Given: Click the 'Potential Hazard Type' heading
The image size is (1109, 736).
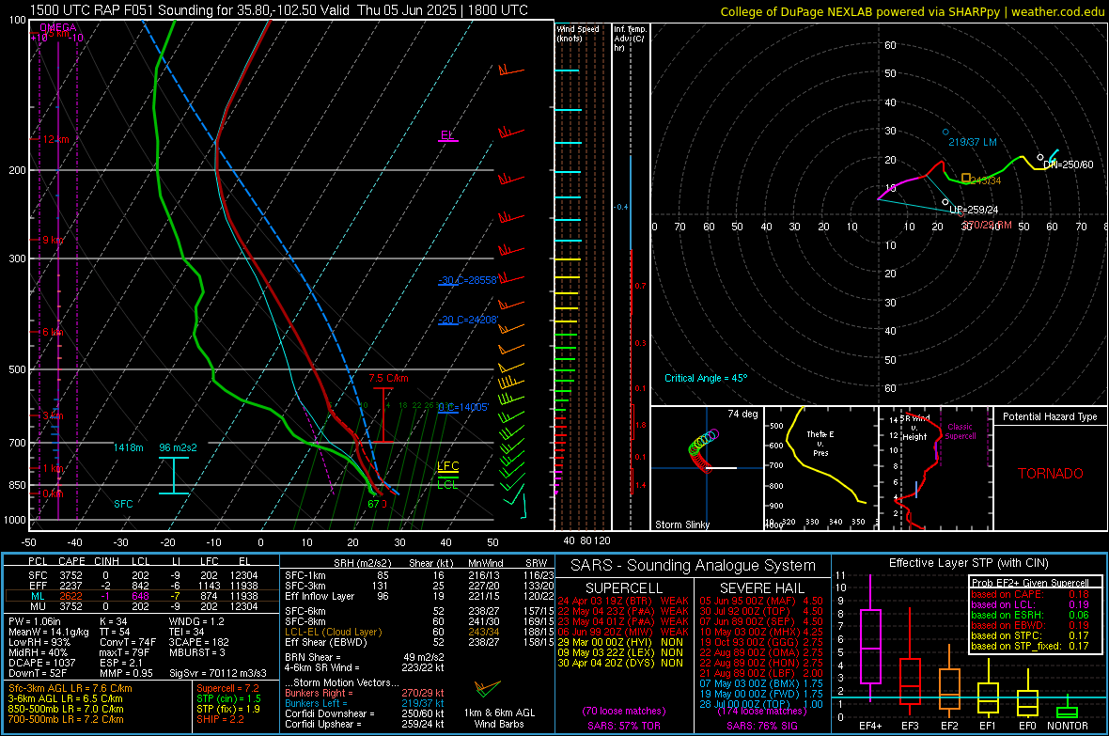Looking at the screenshot, I should [x=1050, y=416].
